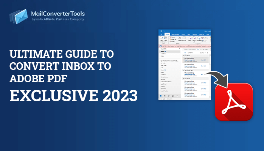The image size is (264, 151).
Task: Click the search magnifier icon
Action: [x=198, y=49]
